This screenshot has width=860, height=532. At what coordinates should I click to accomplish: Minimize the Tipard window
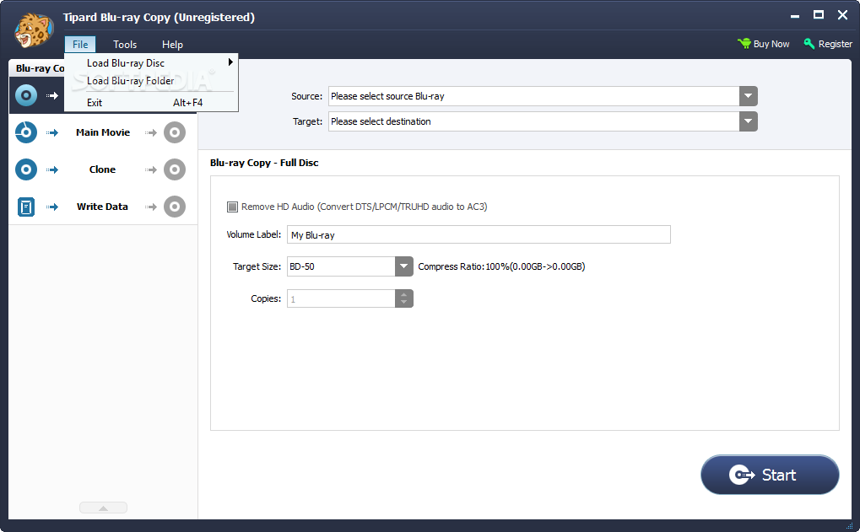(x=795, y=16)
